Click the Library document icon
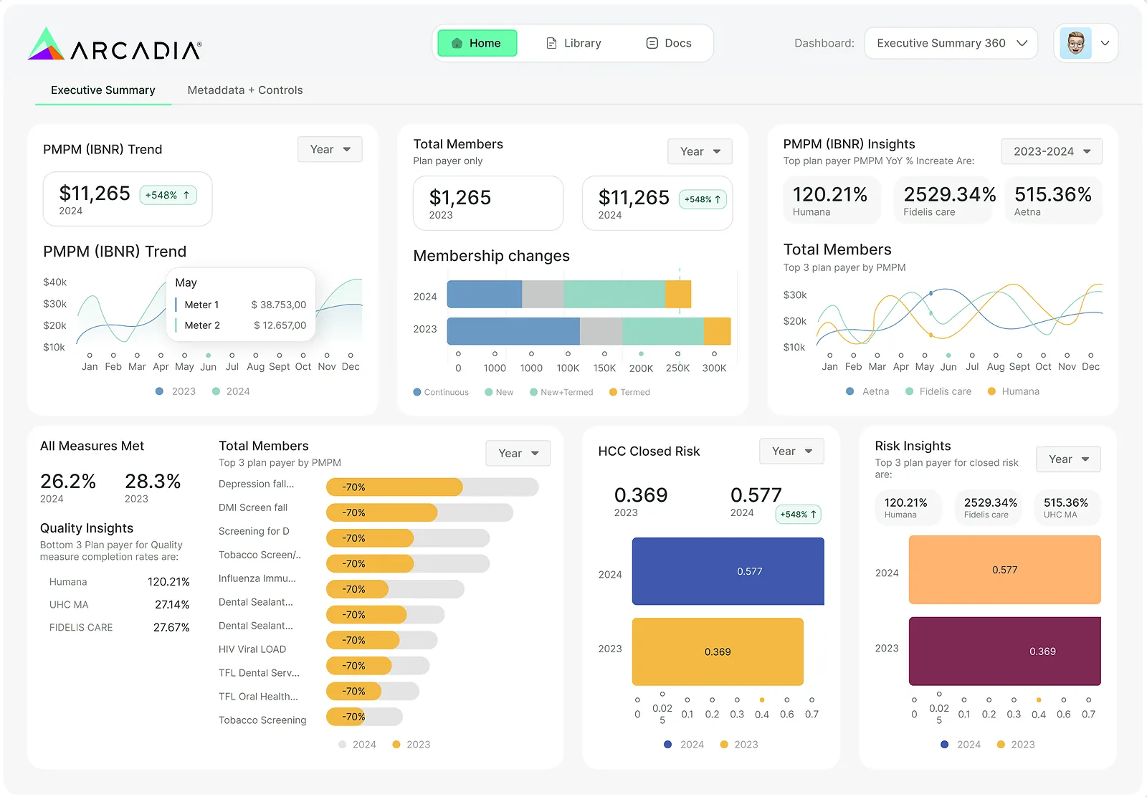 pyautogui.click(x=551, y=43)
